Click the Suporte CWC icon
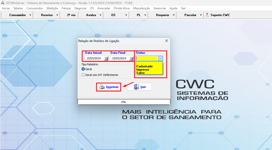 [x=207, y=15]
